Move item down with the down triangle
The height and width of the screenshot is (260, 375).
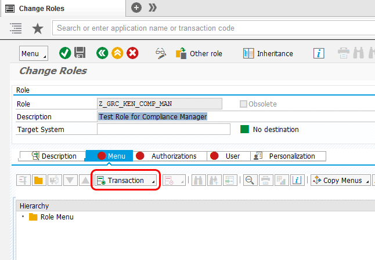click(x=70, y=180)
